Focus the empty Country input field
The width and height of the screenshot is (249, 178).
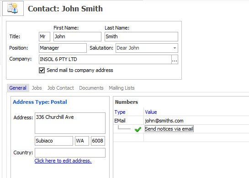pos(70,153)
